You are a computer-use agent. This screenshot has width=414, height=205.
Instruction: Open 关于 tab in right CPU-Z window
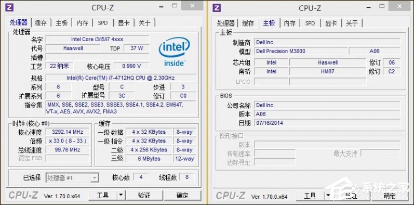click(x=352, y=23)
